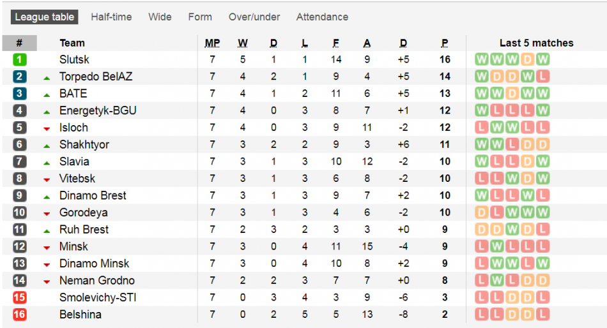Open the Over/under tab

[254, 17]
